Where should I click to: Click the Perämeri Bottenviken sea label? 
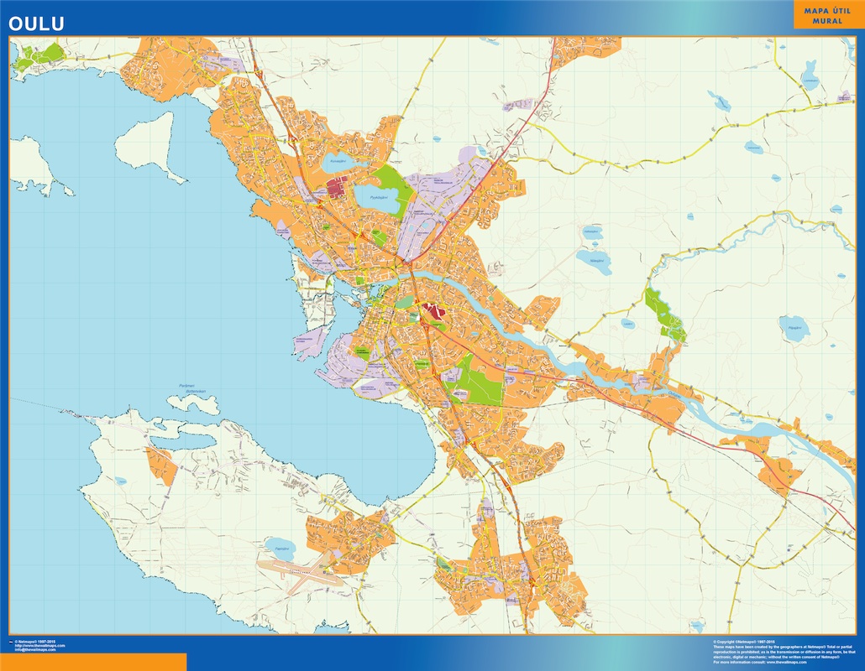coord(192,388)
